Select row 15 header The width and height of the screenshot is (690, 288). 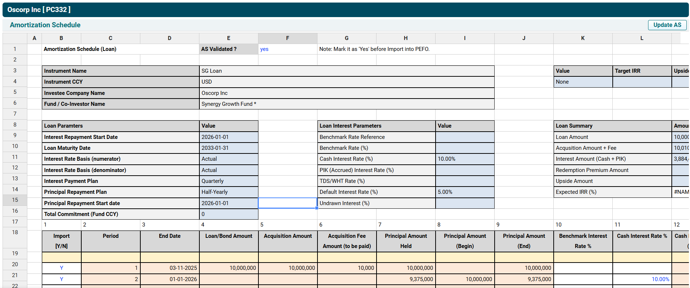coord(15,200)
